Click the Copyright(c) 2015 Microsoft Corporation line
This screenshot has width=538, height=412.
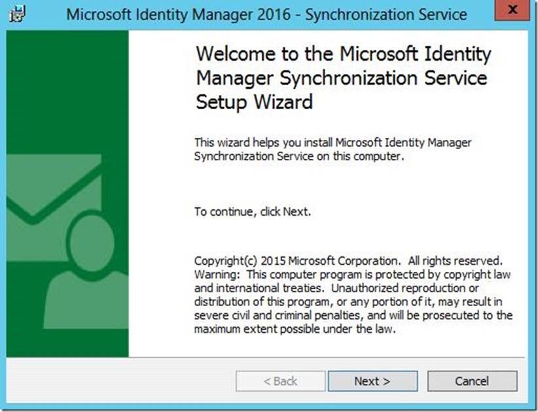296,260
